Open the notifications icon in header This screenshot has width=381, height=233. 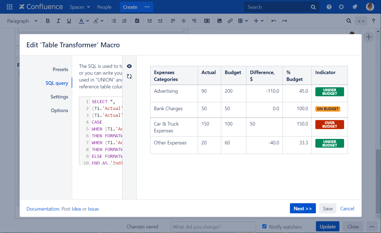click(x=355, y=7)
